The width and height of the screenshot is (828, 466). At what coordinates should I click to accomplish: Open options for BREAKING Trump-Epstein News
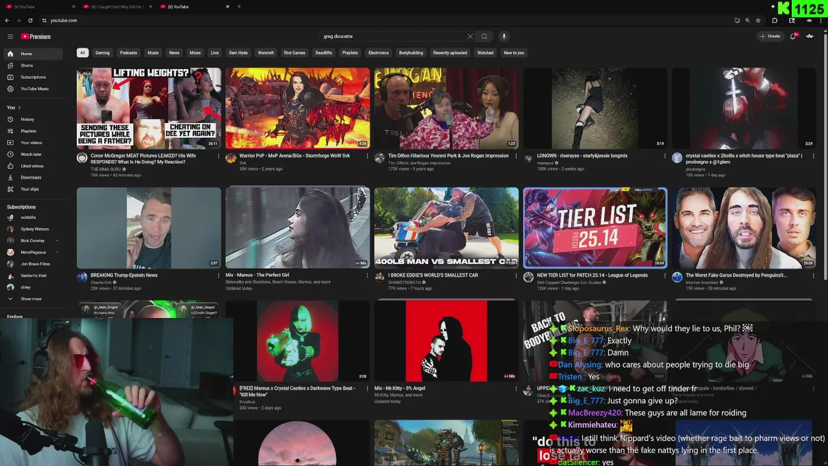(x=218, y=276)
